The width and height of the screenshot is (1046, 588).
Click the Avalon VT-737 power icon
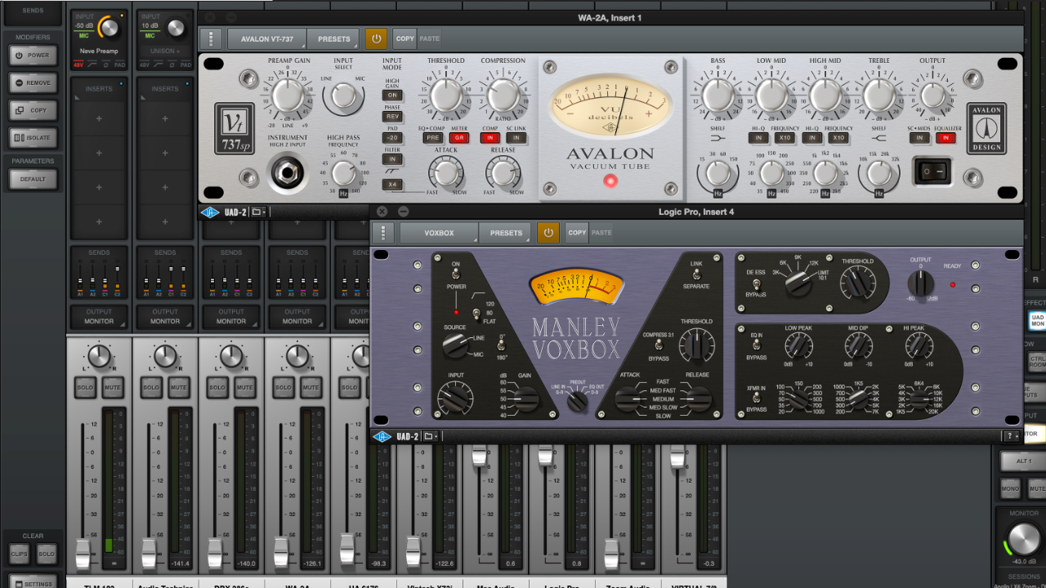pos(377,38)
